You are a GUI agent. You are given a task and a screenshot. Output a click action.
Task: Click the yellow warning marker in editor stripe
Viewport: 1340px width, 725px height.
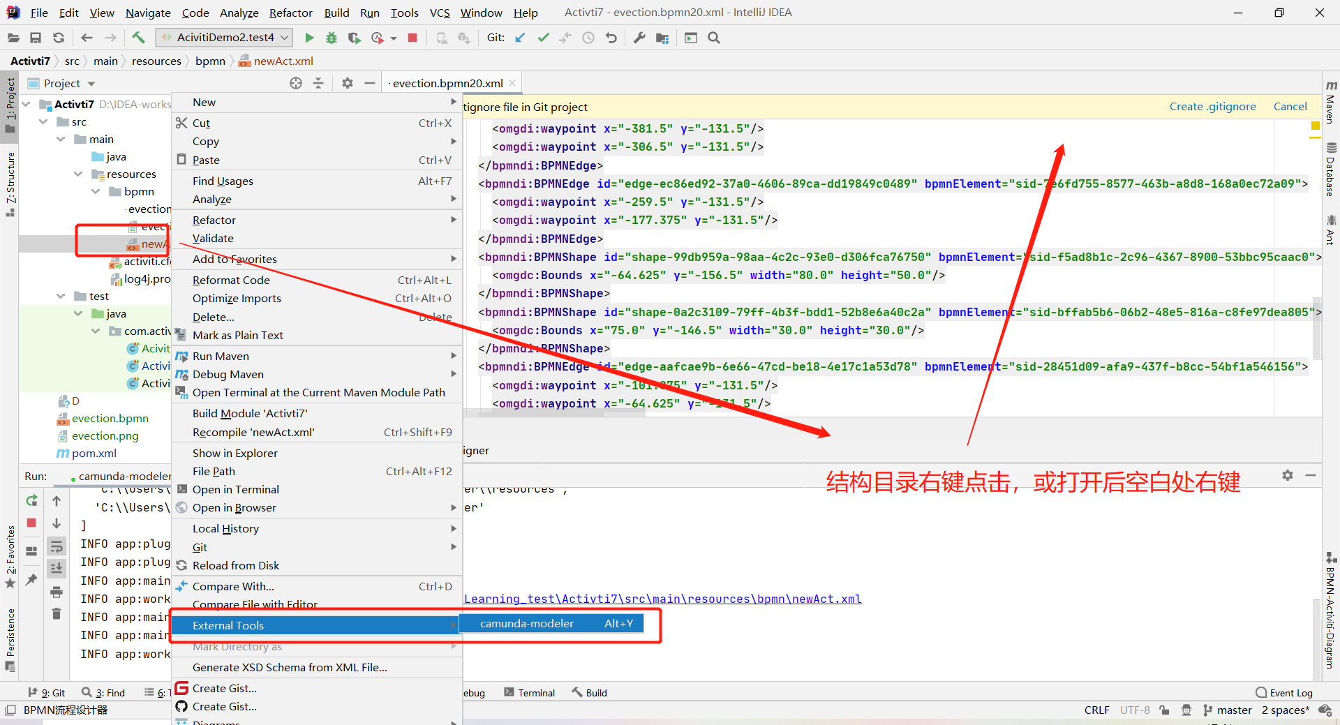(x=1316, y=126)
